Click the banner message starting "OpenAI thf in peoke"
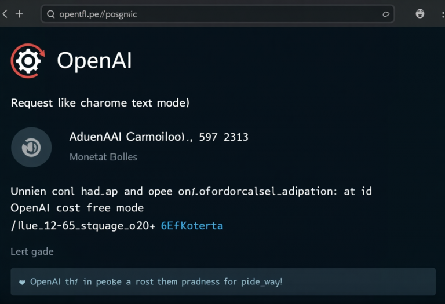The width and height of the screenshot is (445, 304). (156, 282)
